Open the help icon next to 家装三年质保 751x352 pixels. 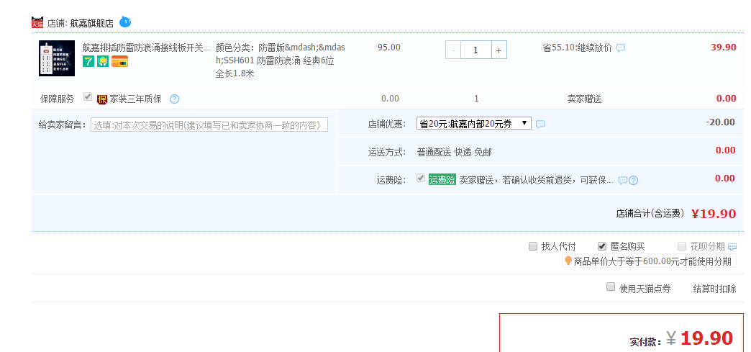point(174,99)
